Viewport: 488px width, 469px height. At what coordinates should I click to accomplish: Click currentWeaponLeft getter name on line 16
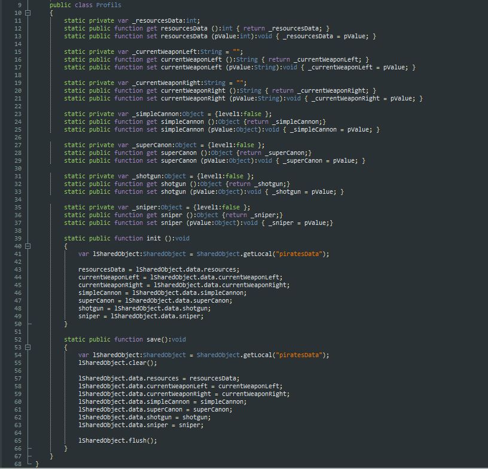191,59
